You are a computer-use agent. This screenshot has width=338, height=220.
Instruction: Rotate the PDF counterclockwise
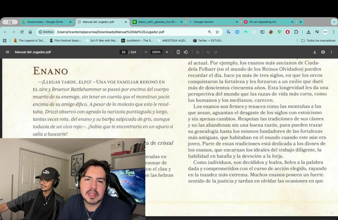[186, 52]
